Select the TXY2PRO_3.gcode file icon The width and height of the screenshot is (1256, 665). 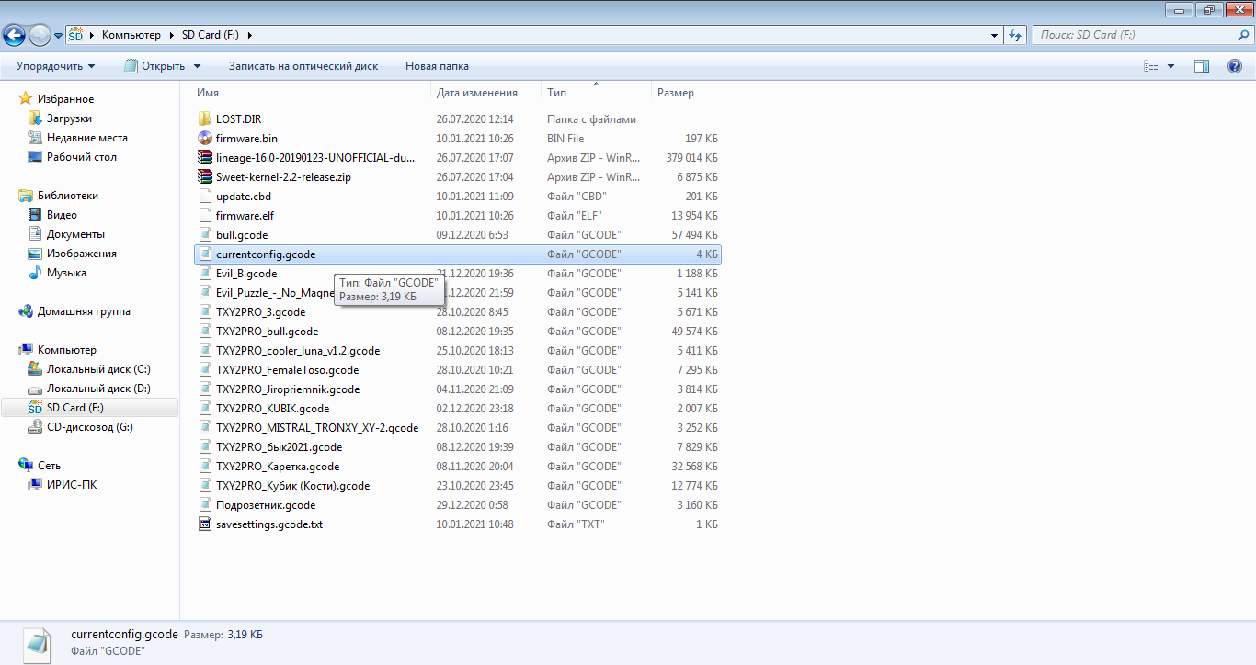point(205,312)
